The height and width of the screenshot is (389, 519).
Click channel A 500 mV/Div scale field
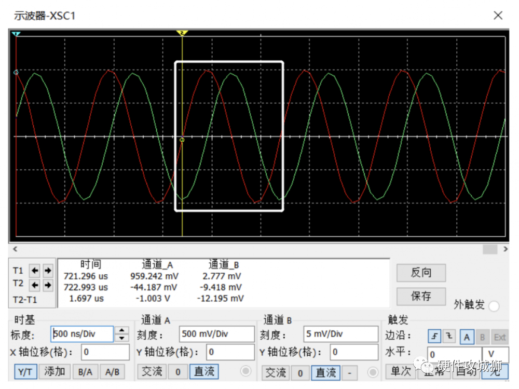pyautogui.click(x=217, y=334)
